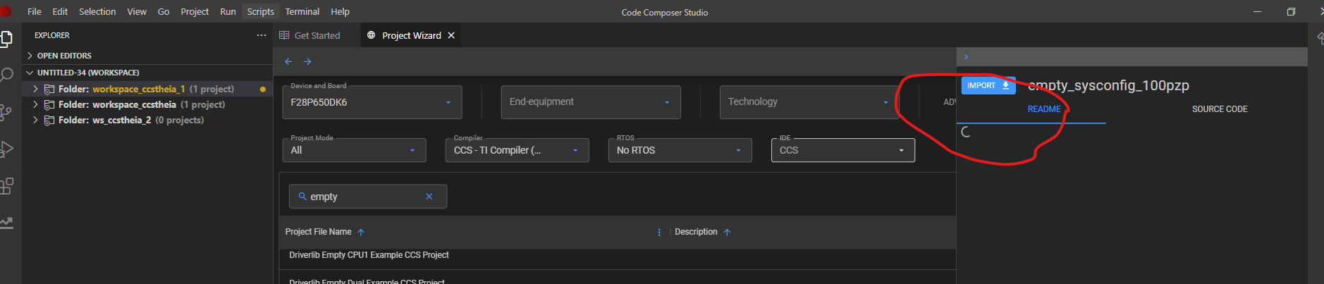Expand the OPEN EDITORS section
The image size is (1324, 284).
pyautogui.click(x=30, y=56)
